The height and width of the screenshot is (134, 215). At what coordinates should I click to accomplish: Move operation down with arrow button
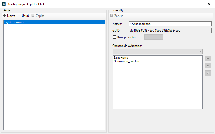click(208, 73)
